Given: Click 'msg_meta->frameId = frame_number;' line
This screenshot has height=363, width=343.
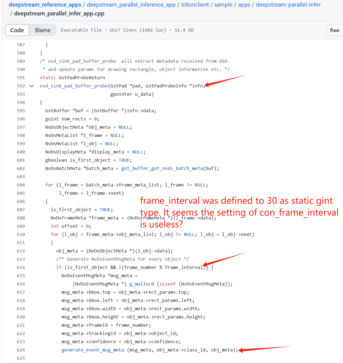Looking at the screenshot, I should coord(106,325).
